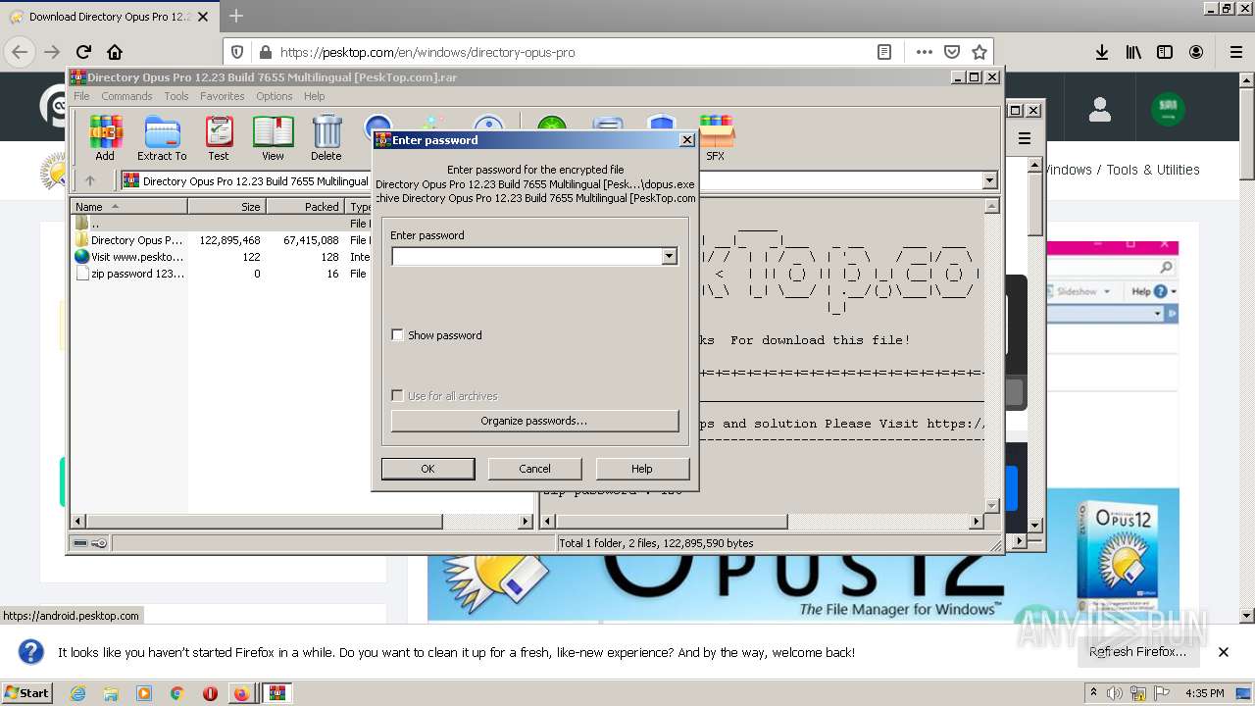Go up one folder level in WinRAR
This screenshot has width=1255, height=706.
pos(90,180)
